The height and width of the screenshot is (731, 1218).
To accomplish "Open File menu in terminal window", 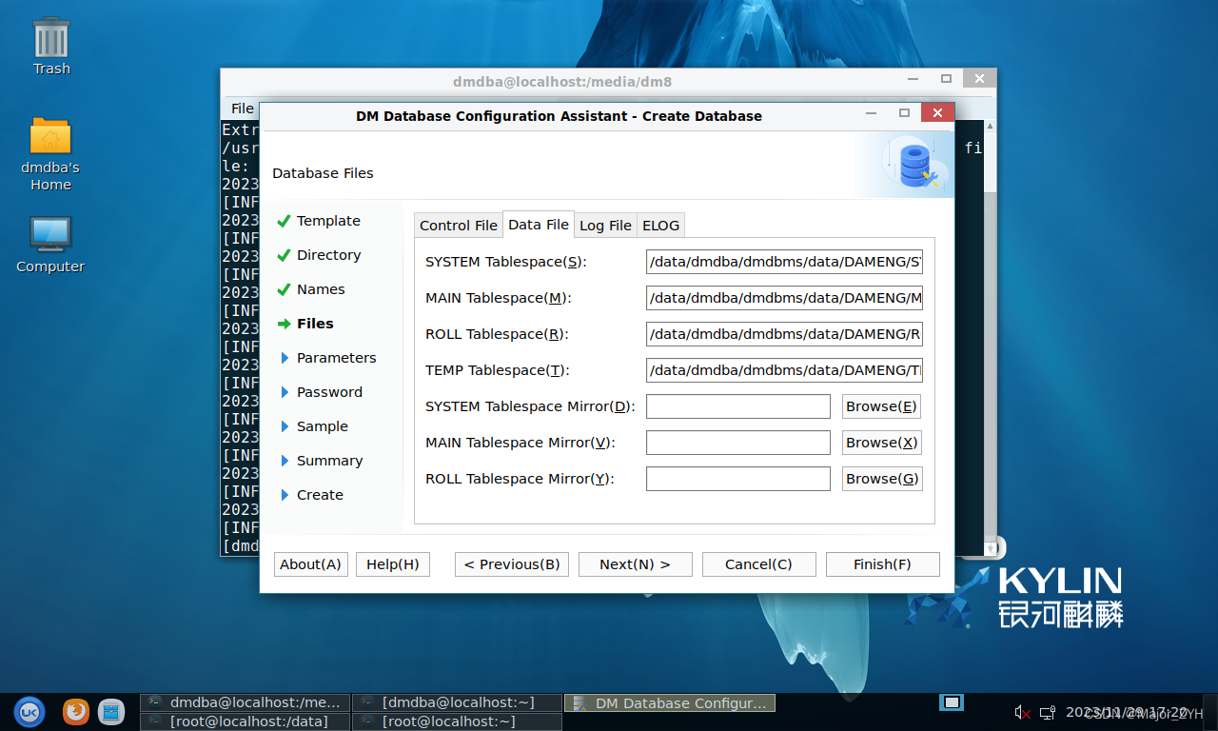I will pos(243,109).
